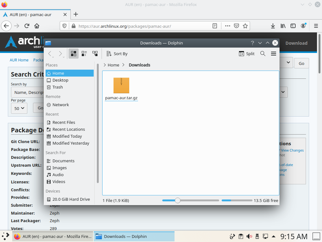Search for Documents in sidebar
322x242 pixels.
coord(69,161)
